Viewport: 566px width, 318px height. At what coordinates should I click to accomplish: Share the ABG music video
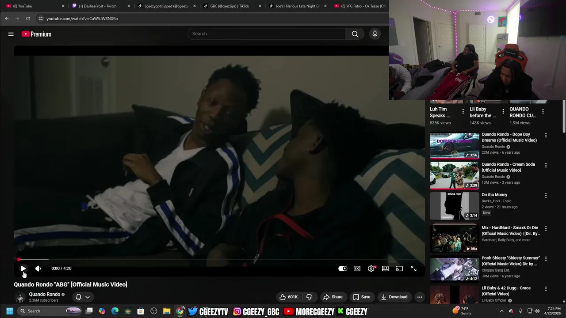point(333,297)
